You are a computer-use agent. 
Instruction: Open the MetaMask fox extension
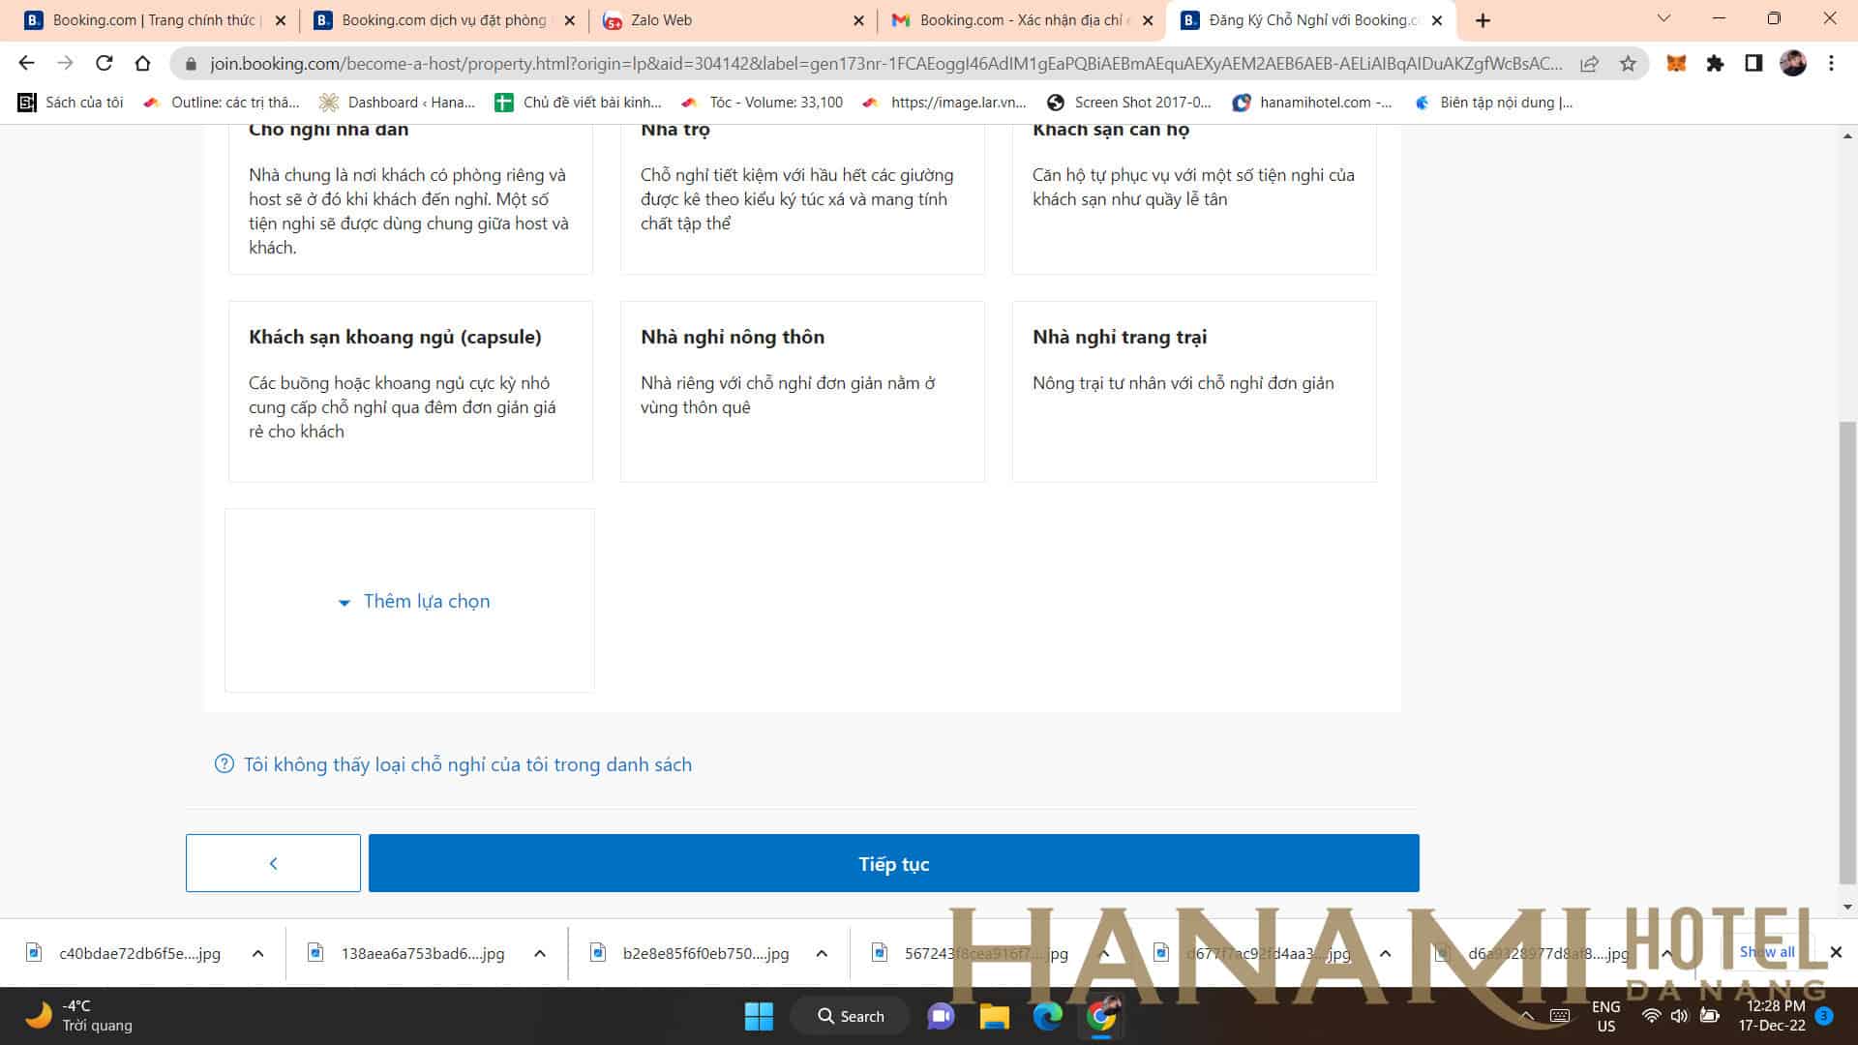pos(1676,64)
